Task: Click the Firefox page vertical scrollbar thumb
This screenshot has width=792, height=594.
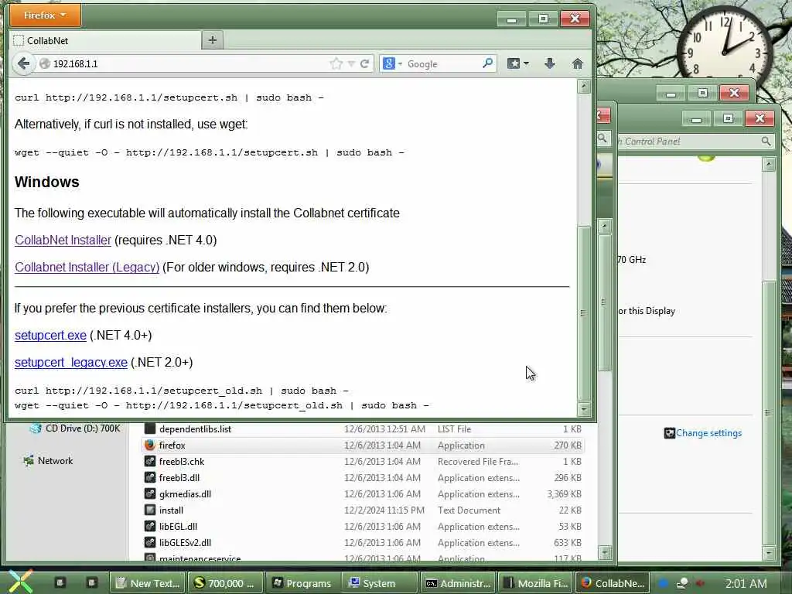Action: click(x=584, y=312)
